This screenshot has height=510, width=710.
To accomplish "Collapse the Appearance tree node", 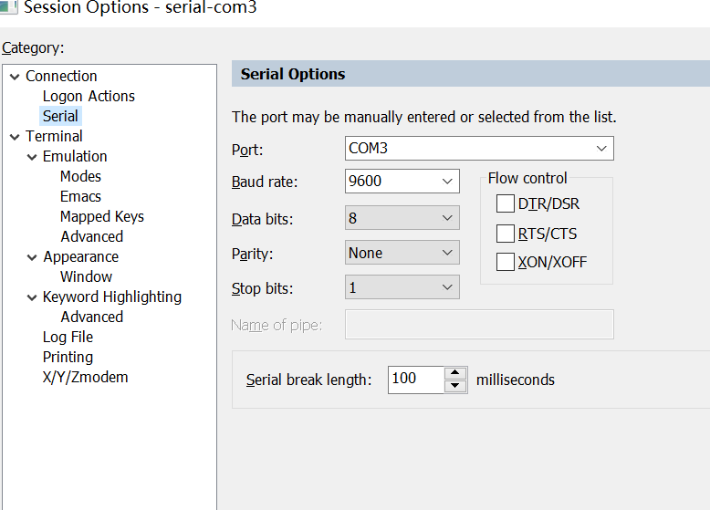I will coord(32,257).
